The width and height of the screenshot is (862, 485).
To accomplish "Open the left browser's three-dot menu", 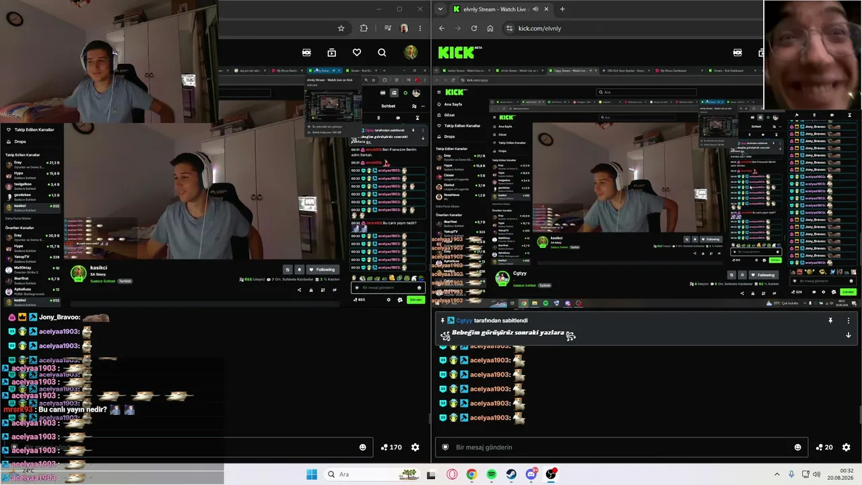I will [x=420, y=28].
